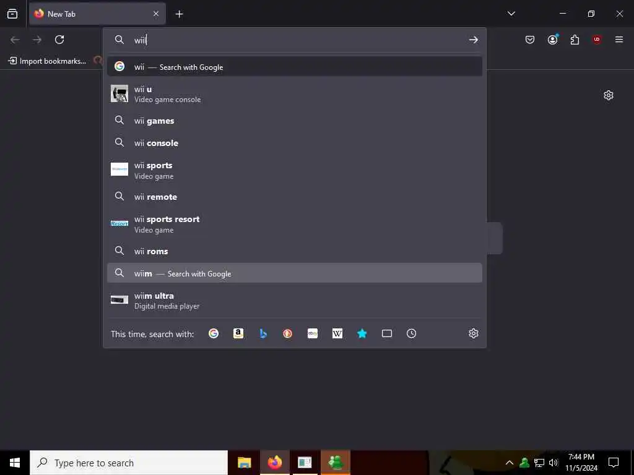Open Import bookmarks toolbar link
Image resolution: width=634 pixels, height=475 pixels.
47,61
